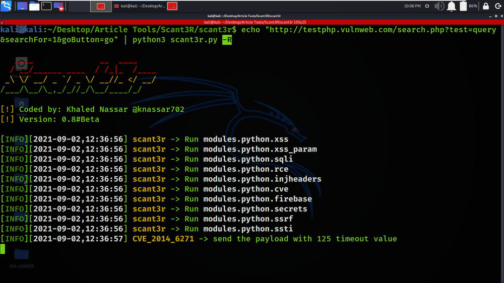Click the kali@kali prompt text

pyautogui.click(x=21, y=30)
